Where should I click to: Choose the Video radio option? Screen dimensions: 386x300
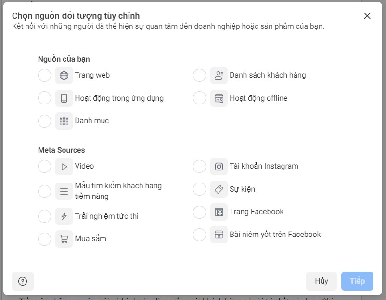pos(44,167)
